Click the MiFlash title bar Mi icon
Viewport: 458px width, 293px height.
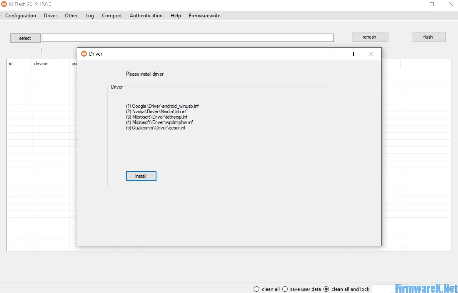4,4
